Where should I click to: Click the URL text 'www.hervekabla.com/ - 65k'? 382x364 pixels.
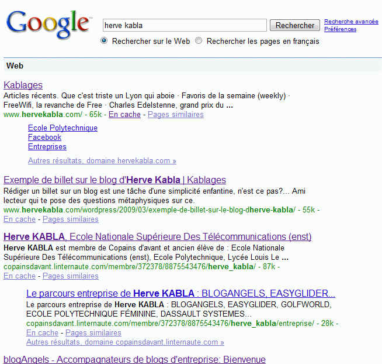(x=53, y=114)
